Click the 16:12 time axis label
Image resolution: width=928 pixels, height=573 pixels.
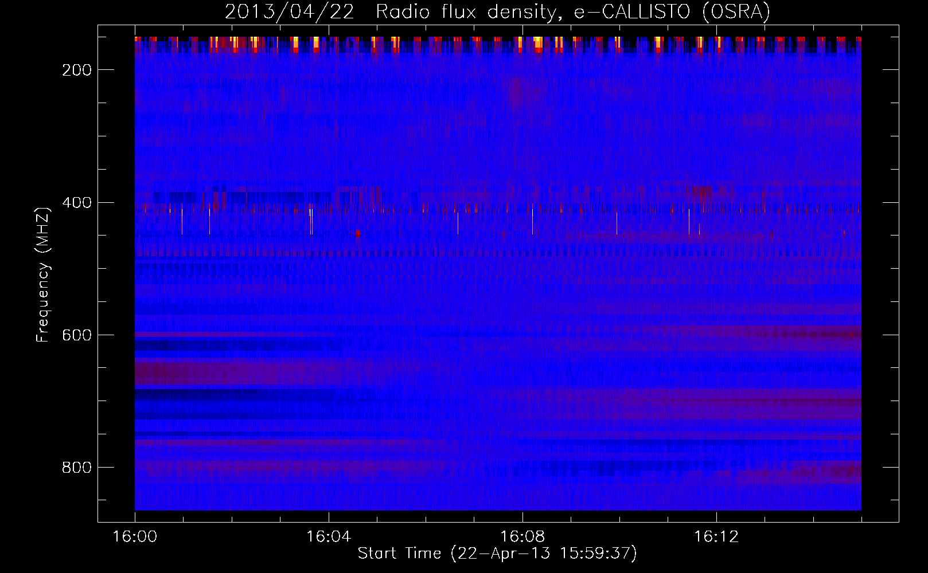coord(716,537)
